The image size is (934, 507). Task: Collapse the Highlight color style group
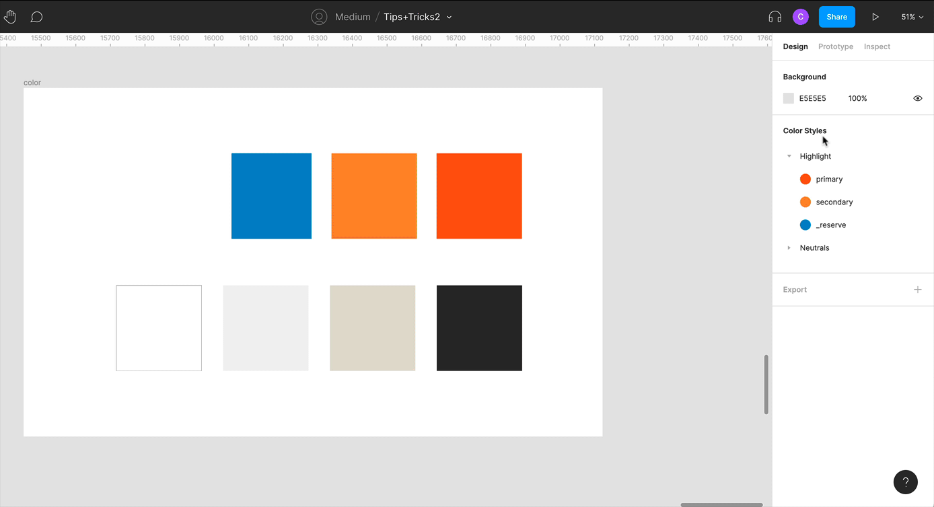(789, 157)
